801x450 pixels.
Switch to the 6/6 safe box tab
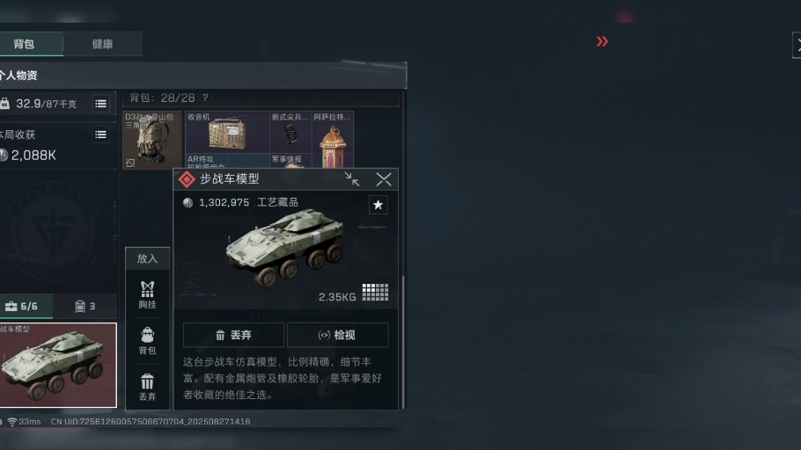(x=25, y=306)
